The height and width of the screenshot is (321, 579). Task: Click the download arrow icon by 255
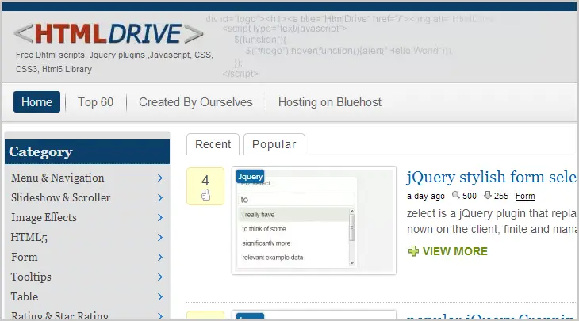488,195
